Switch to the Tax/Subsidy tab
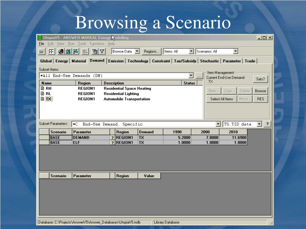The height and width of the screenshot is (229, 306). [x=185, y=61]
